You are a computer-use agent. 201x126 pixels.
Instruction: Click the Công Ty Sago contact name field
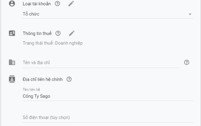coord(100,96)
